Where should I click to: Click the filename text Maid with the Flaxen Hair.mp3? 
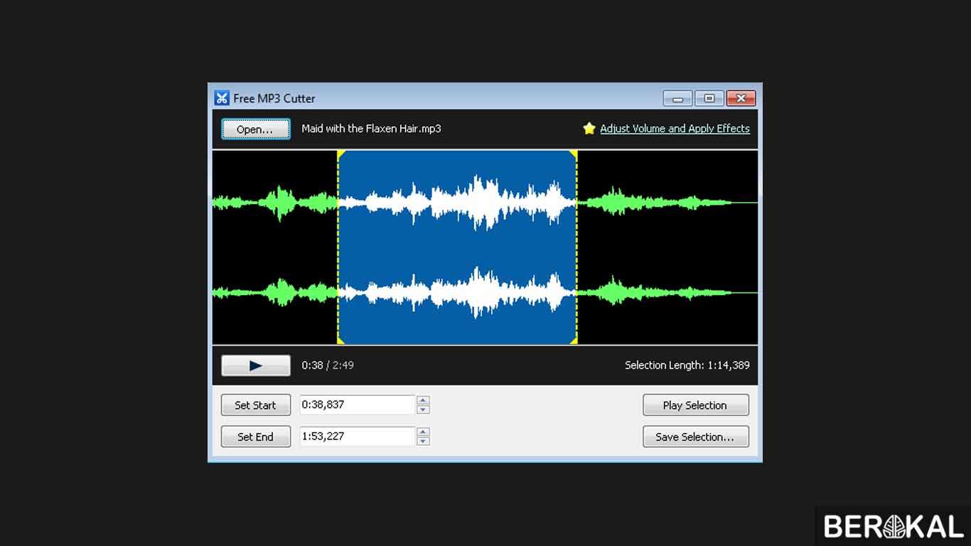pos(370,129)
